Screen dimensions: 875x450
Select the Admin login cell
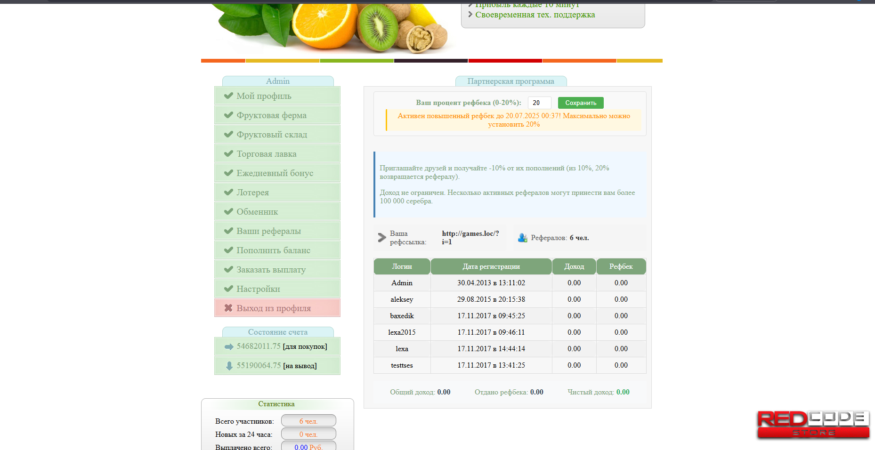tap(402, 283)
